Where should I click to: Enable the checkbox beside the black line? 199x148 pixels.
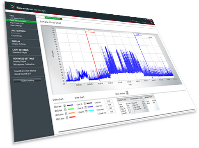(85, 103)
